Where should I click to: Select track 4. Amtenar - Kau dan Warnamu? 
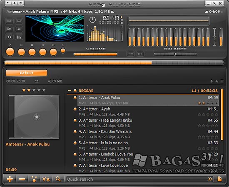(x=148, y=134)
